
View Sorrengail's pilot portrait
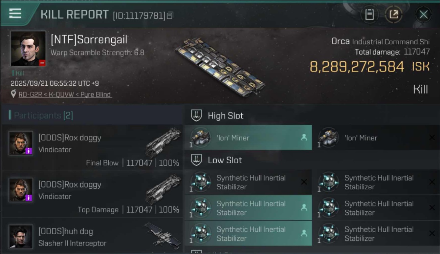28,48
